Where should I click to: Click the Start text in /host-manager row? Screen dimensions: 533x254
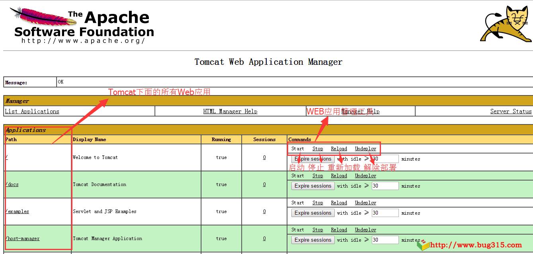coord(297,230)
